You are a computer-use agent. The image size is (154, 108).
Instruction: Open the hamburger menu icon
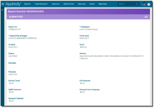point(3,4)
